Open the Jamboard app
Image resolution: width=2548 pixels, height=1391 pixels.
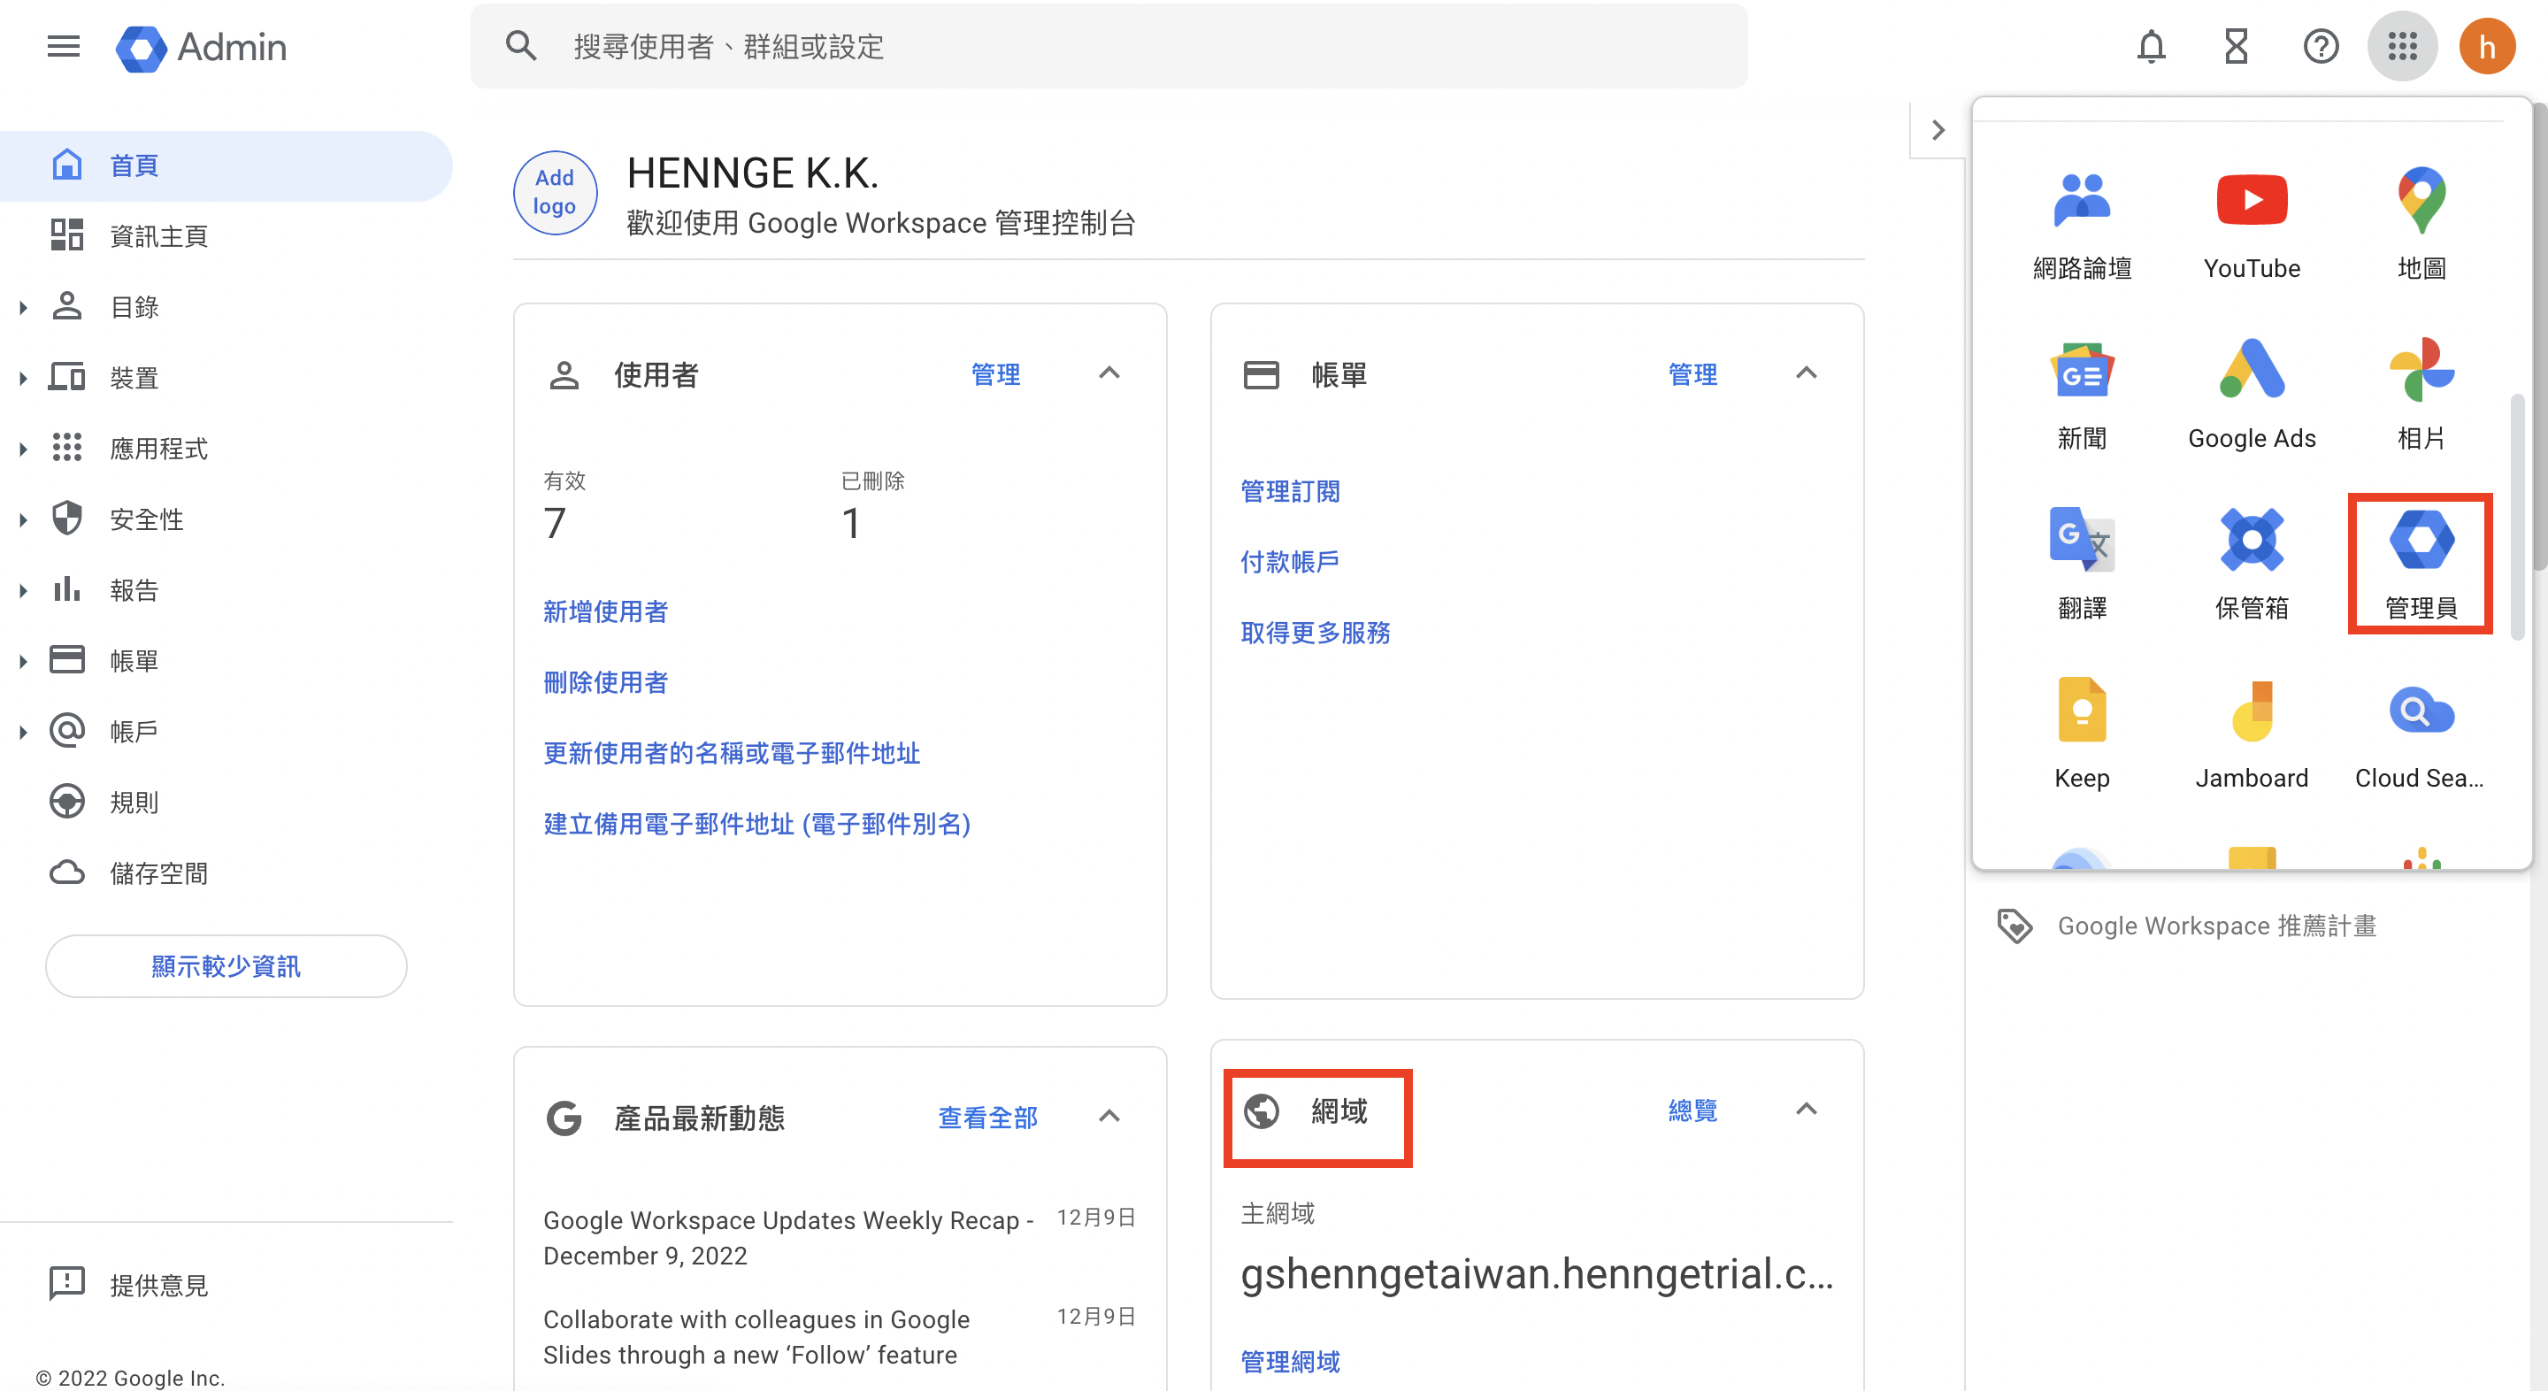pos(2252,734)
